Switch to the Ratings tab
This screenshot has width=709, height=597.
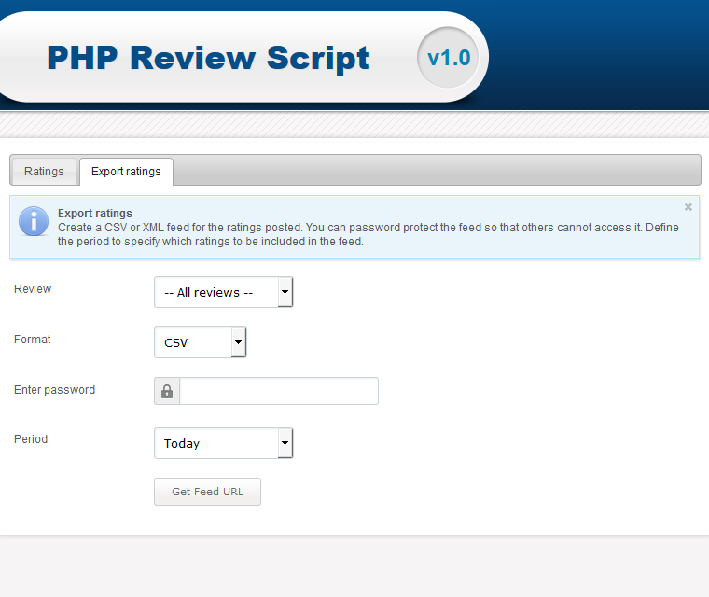pyautogui.click(x=44, y=172)
